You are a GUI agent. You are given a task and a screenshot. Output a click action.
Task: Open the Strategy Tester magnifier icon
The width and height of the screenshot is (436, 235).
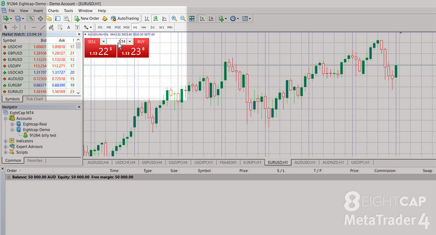(x=66, y=19)
